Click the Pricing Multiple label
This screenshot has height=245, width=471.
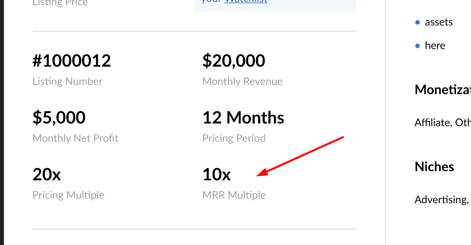tap(69, 195)
